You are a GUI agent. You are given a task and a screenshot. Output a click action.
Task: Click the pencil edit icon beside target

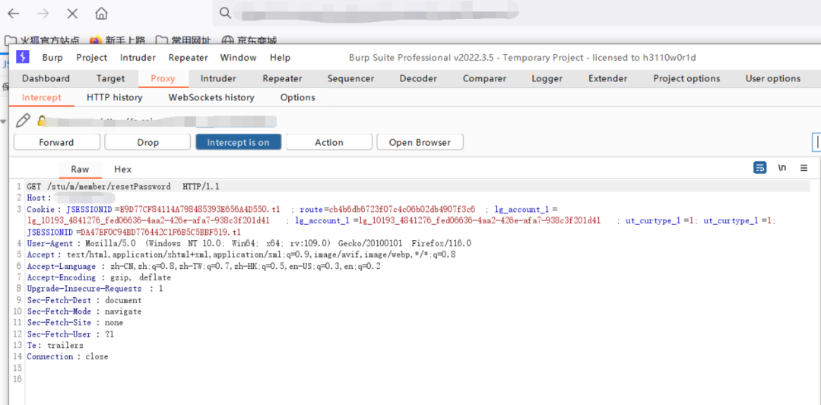pyautogui.click(x=23, y=121)
